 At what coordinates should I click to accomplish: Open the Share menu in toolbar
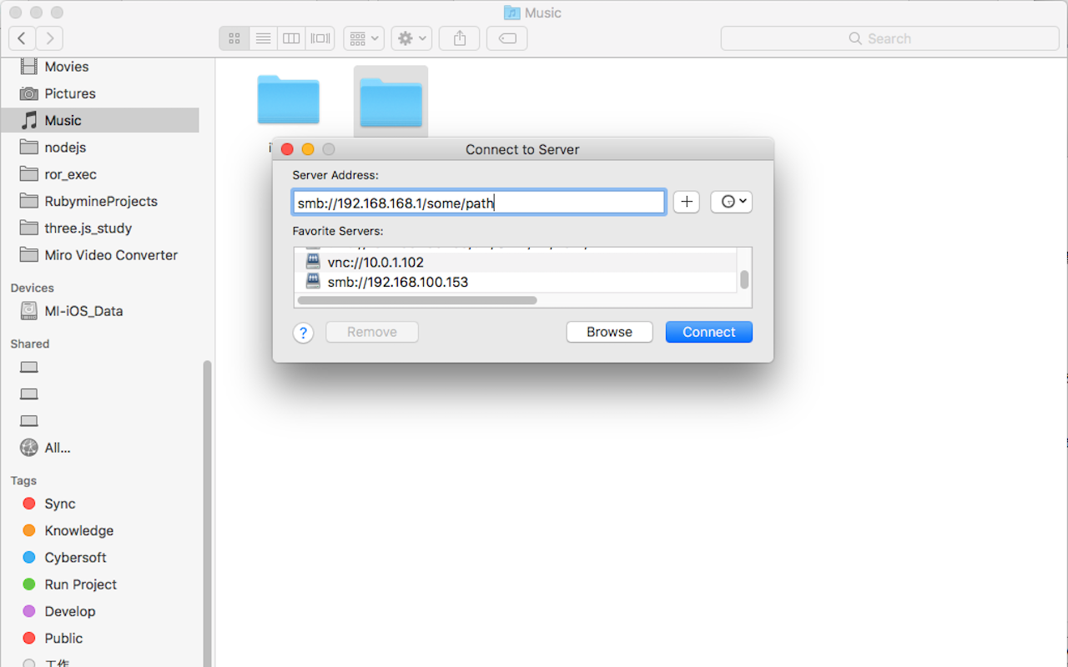pos(459,38)
